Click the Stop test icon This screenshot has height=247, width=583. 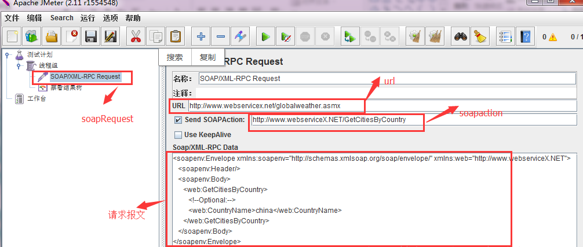coord(305,36)
